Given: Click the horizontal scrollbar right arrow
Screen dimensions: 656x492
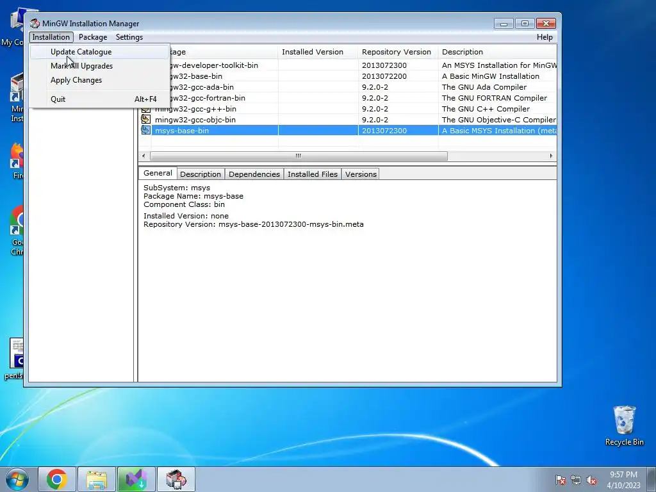Looking at the screenshot, I should [x=551, y=156].
